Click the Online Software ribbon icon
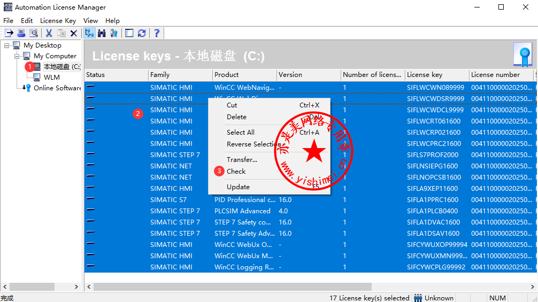The image size is (538, 302). pyautogui.click(x=27, y=88)
